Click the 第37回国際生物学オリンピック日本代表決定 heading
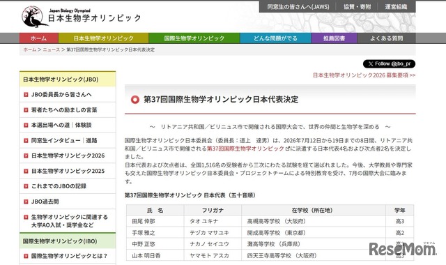 tap(221, 99)
